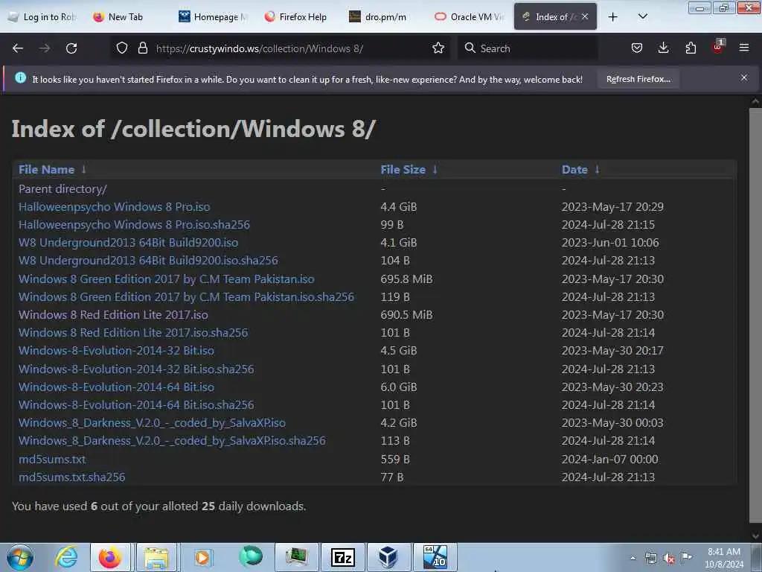Click the muted volume tray icon

point(669,559)
